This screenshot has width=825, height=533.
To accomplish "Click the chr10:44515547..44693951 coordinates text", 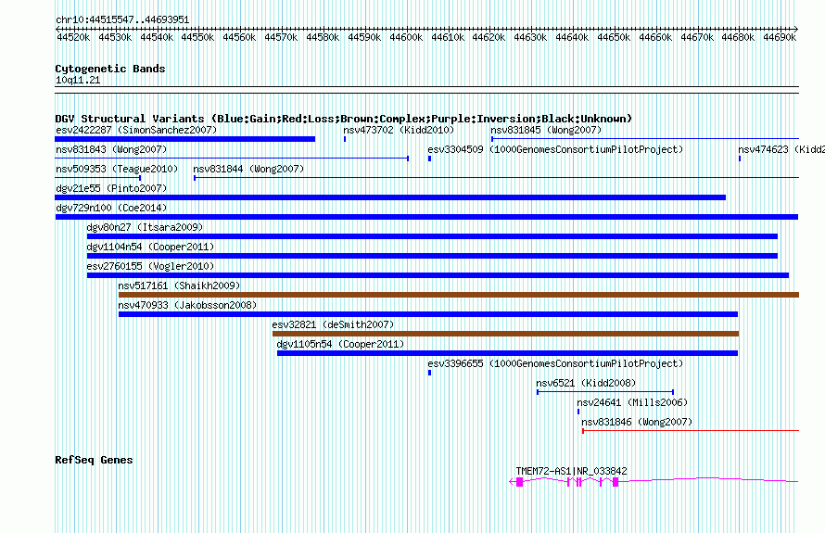I will coord(122,20).
